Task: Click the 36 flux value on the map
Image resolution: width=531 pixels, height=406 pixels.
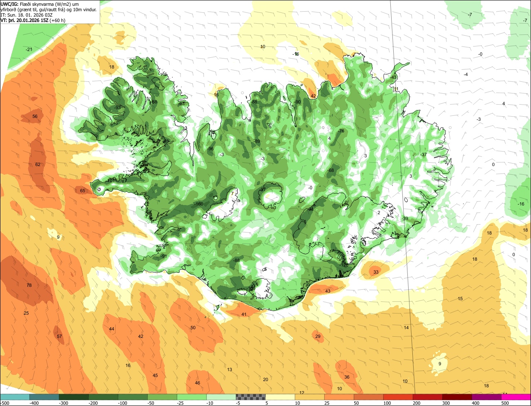Action: 347,377
